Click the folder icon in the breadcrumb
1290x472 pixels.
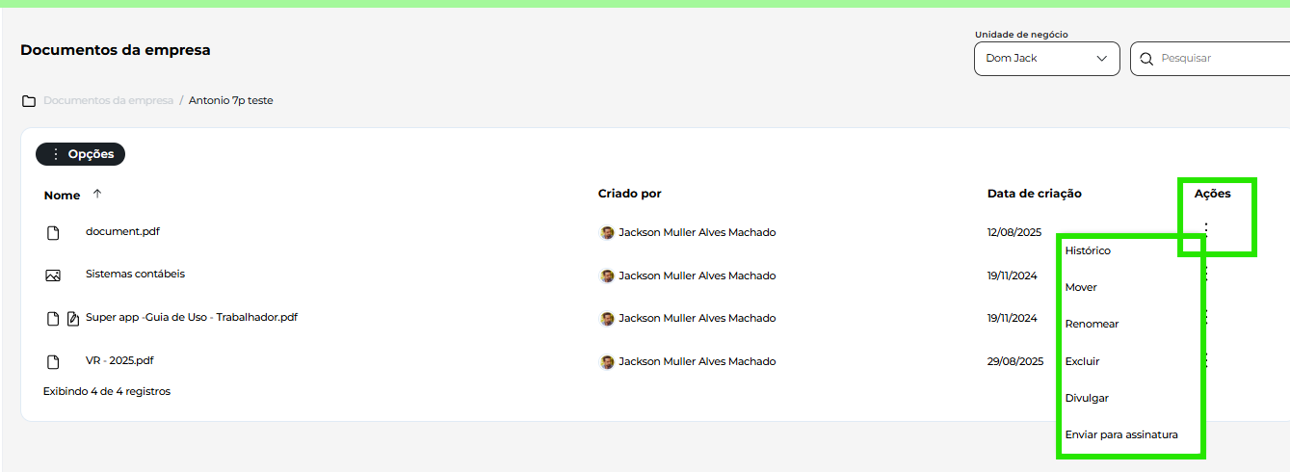tap(29, 101)
